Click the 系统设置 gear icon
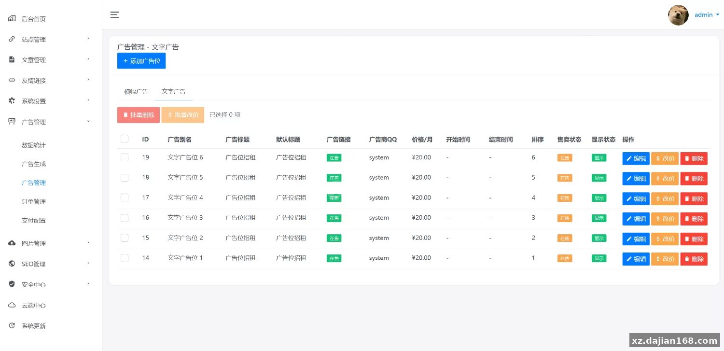Screen dimensions: 724x351 click(x=12, y=101)
